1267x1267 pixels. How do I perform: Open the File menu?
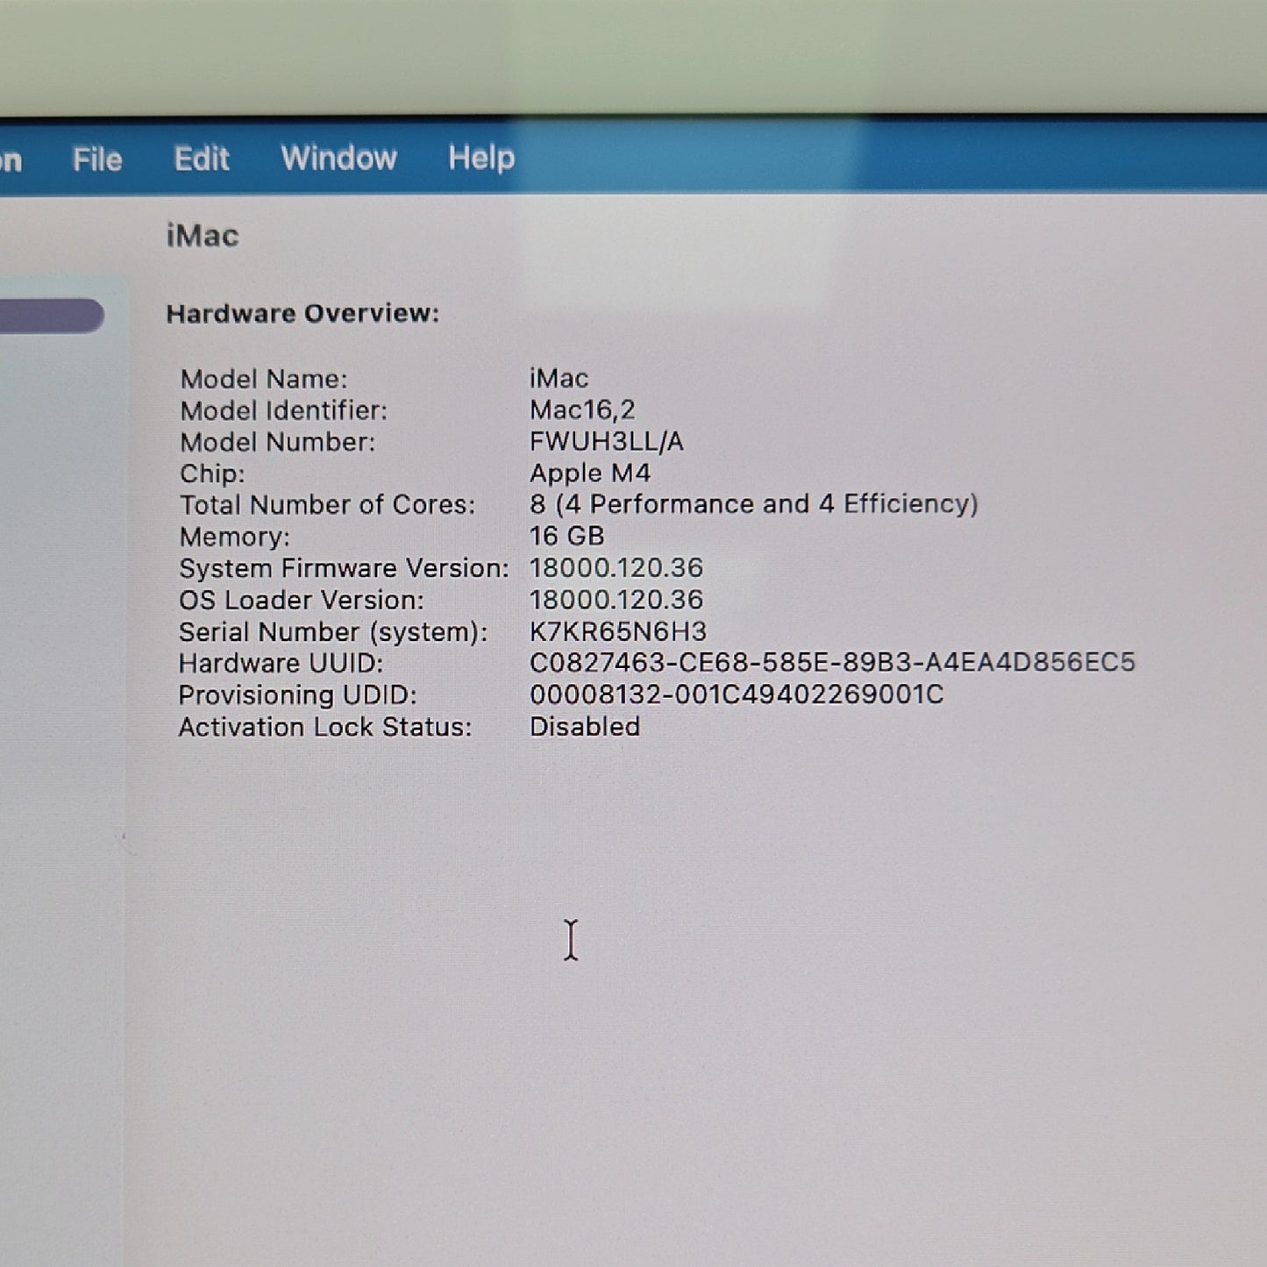(x=97, y=160)
